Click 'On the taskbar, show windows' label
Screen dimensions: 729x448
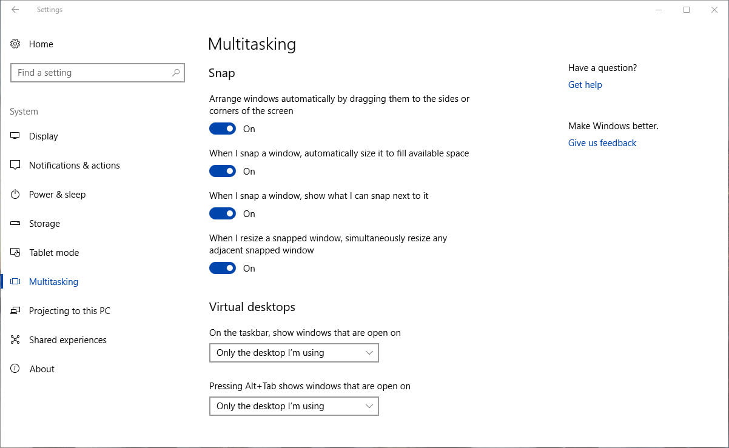pyautogui.click(x=305, y=333)
